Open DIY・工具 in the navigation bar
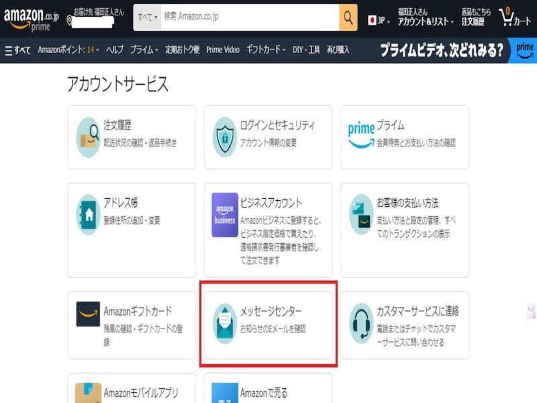537x403 pixels. [x=306, y=50]
